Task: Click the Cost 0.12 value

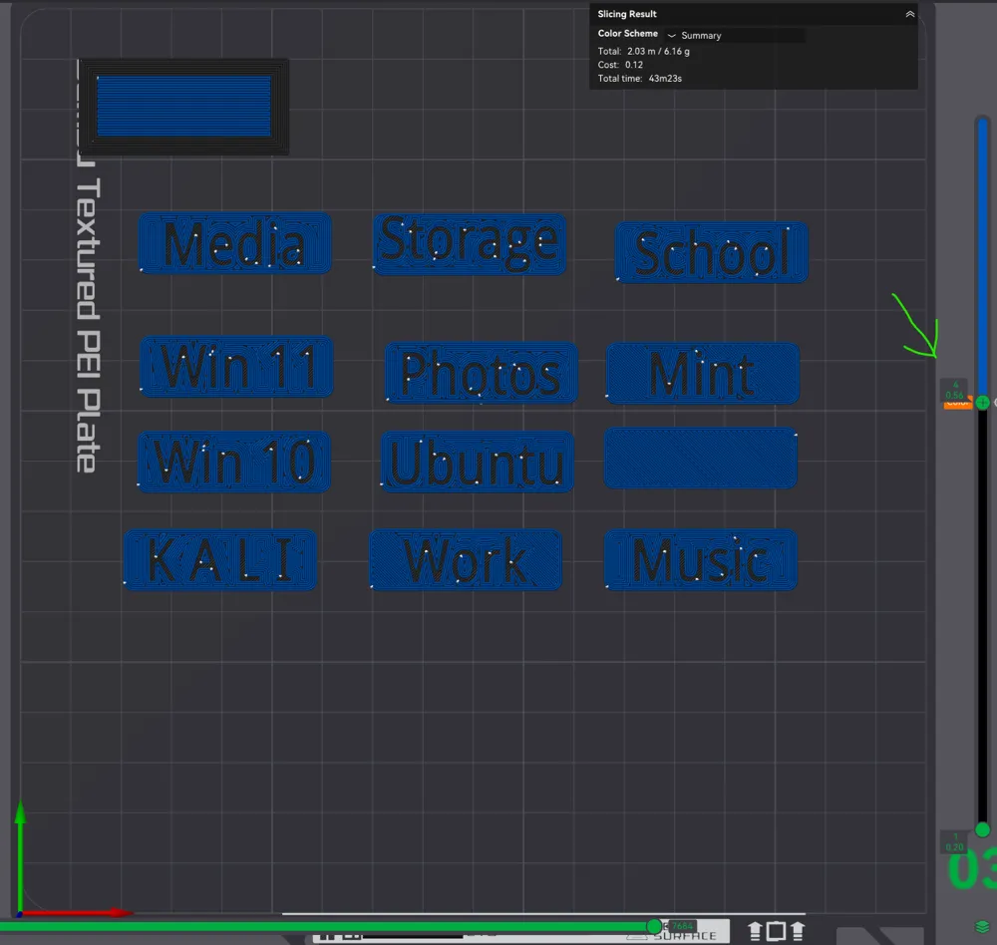Action: point(634,65)
